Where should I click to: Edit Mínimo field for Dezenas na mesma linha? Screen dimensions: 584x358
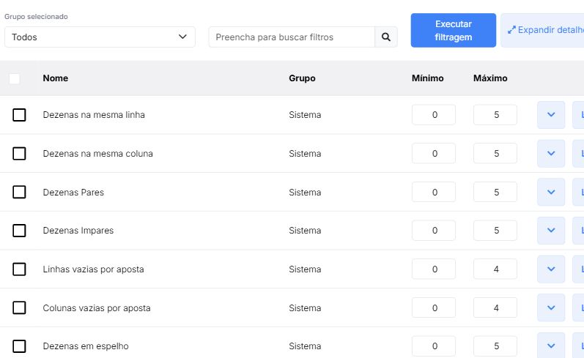pos(434,115)
